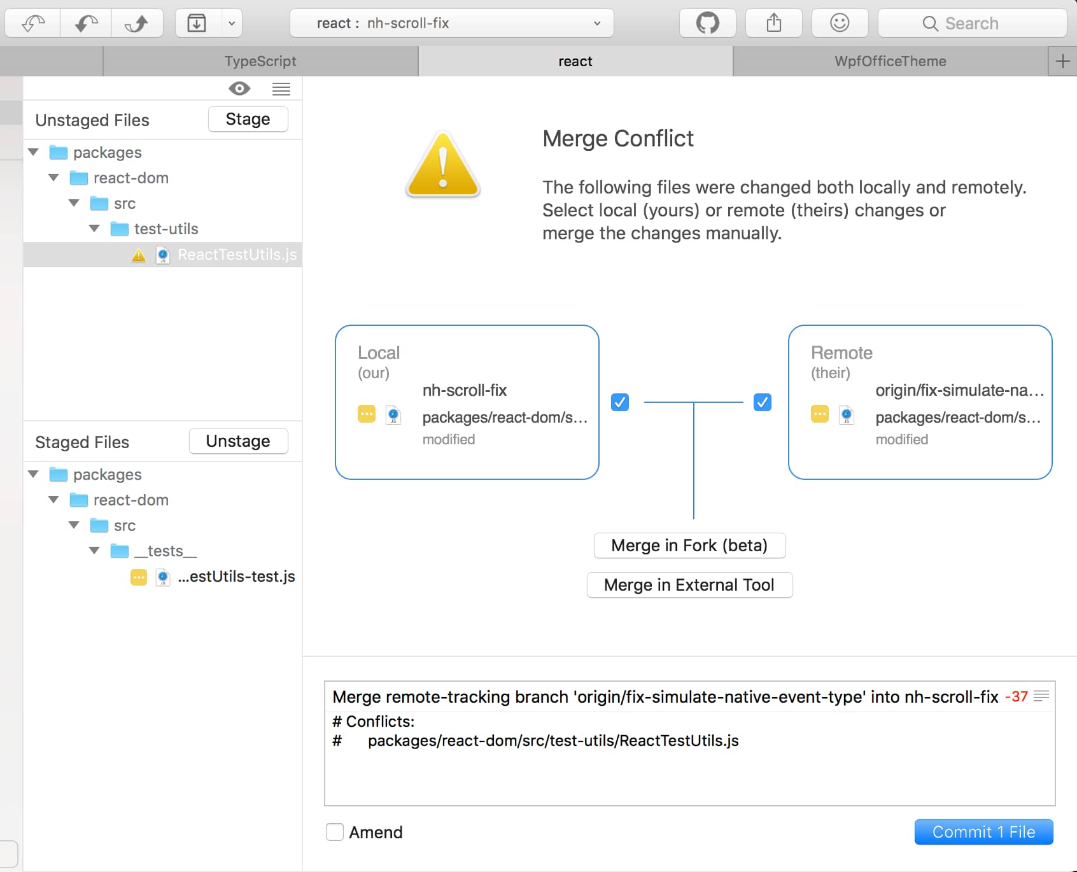Click the smiley feedback icon
Screen dimensions: 1077x872
coord(840,24)
